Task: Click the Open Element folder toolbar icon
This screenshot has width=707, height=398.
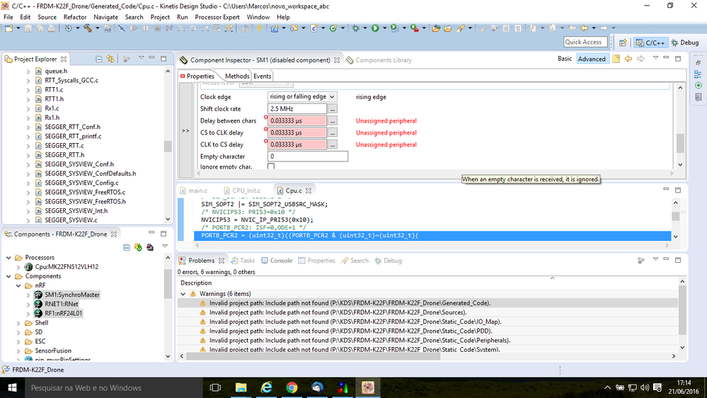Action: pos(436,28)
